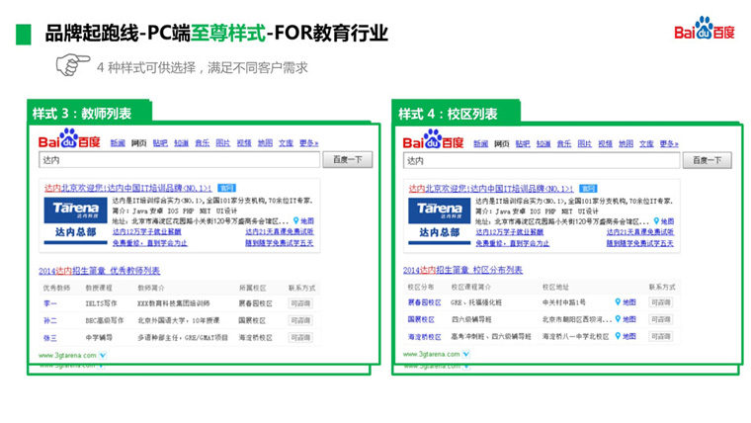Viewport: 751px width, 423px height.
Task: Open 达内北京欢迎您 result title in teacher panel
Action: [127, 188]
